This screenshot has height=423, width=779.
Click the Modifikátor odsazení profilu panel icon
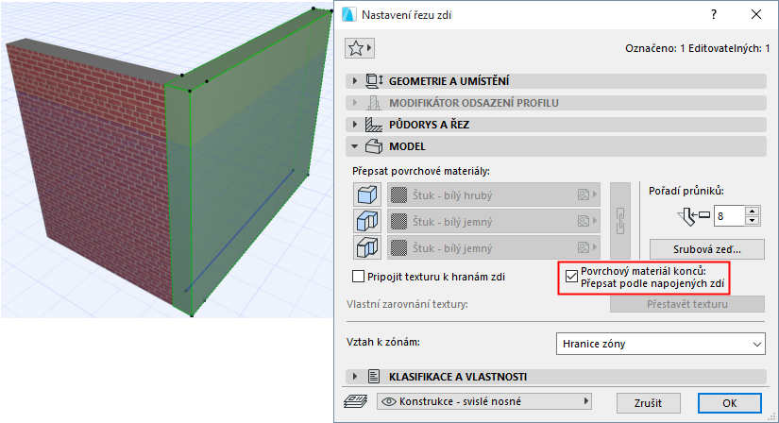coord(374,103)
